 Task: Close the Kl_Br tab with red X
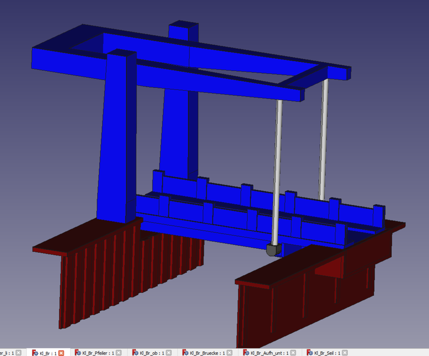click(61, 353)
